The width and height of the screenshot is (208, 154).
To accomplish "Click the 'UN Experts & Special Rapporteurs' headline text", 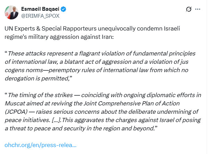I will tap(51, 29).
